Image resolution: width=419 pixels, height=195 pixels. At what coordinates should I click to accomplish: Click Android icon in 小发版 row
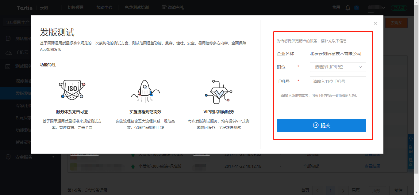[133, 167]
